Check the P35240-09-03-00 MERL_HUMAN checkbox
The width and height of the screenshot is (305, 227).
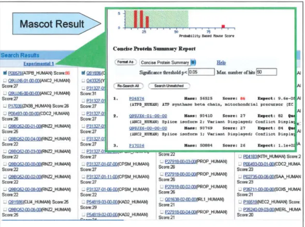[240, 209]
